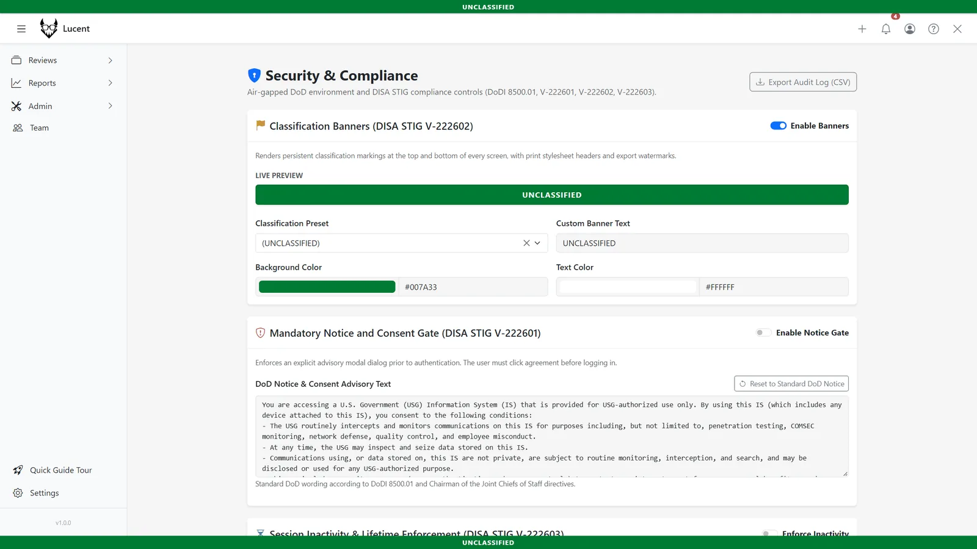This screenshot has height=549, width=977.
Task: Open the Settings label in the sidebar
Action: coord(45,493)
